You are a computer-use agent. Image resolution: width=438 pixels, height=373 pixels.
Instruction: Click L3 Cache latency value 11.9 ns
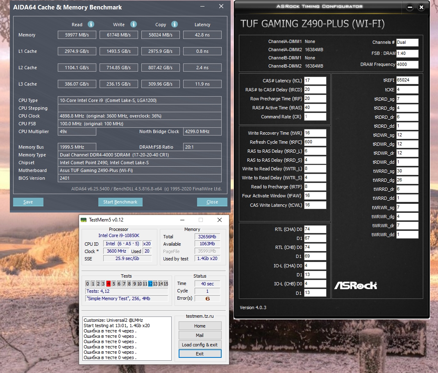[x=202, y=84]
